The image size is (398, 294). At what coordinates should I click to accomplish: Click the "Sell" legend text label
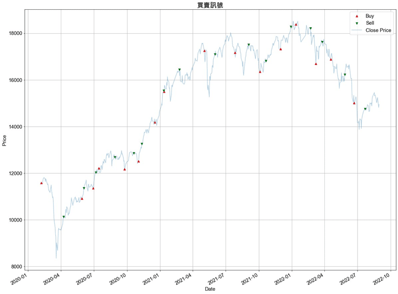[x=370, y=23]
